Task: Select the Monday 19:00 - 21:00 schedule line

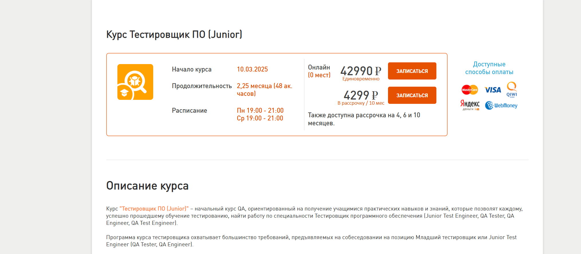Action: [x=260, y=110]
